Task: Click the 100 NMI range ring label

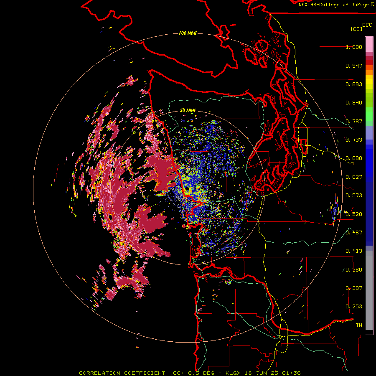Action: coord(188,33)
